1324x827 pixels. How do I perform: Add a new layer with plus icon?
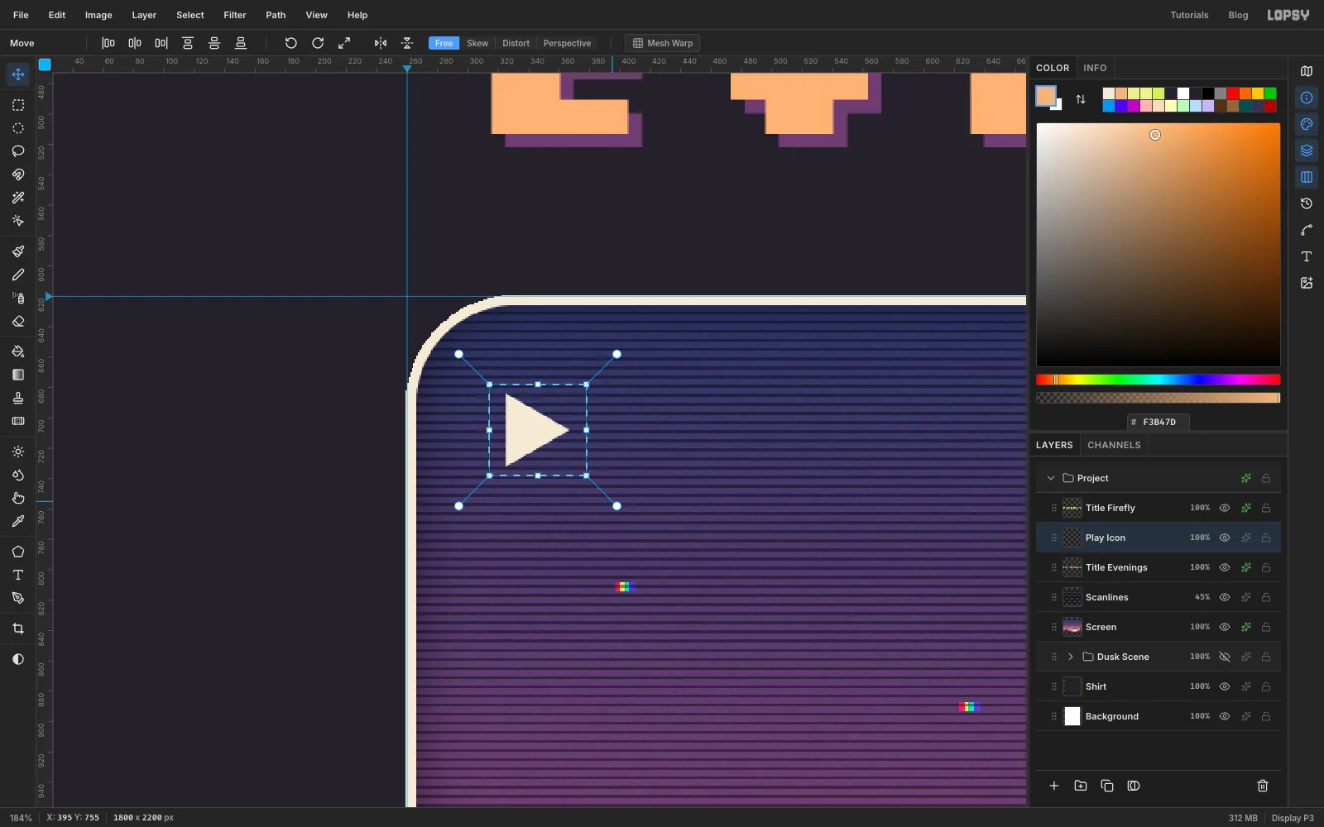tap(1054, 786)
